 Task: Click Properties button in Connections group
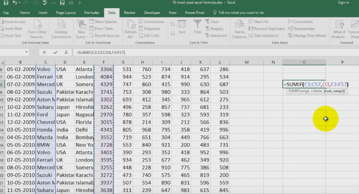point(150,29)
